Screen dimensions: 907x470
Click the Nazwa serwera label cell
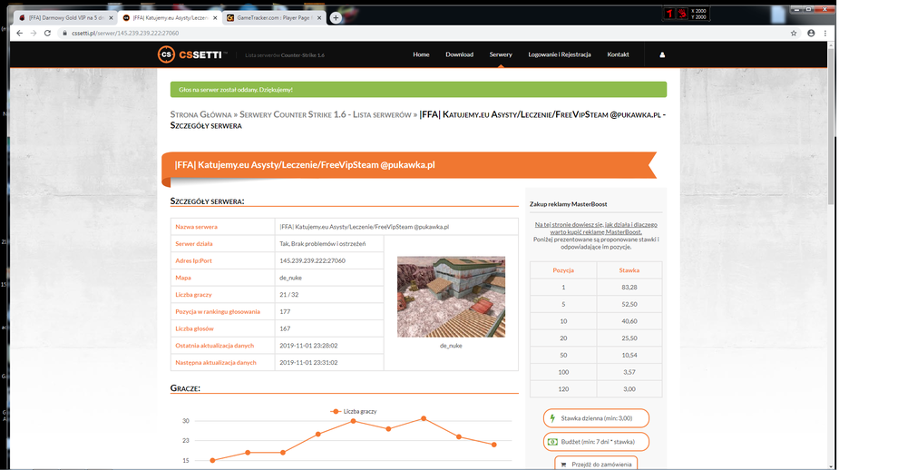223,227
